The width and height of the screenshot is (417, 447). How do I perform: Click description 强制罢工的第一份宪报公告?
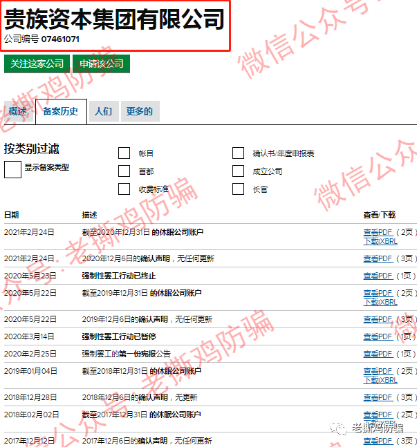[126, 354]
